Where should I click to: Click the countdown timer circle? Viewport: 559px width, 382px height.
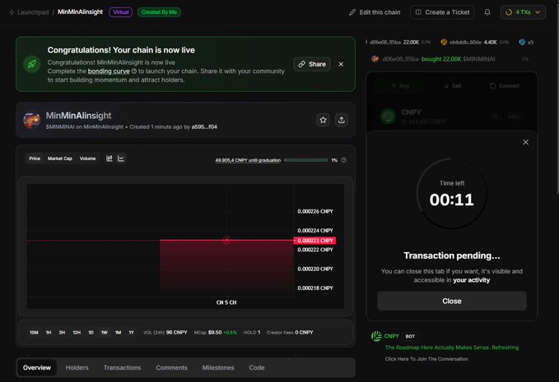click(451, 194)
